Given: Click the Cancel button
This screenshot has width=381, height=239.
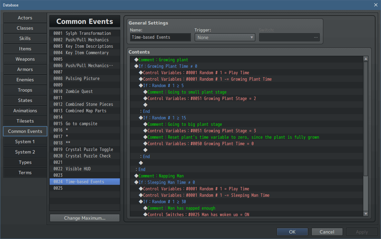Looking at the screenshot, I should pyautogui.click(x=327, y=232).
